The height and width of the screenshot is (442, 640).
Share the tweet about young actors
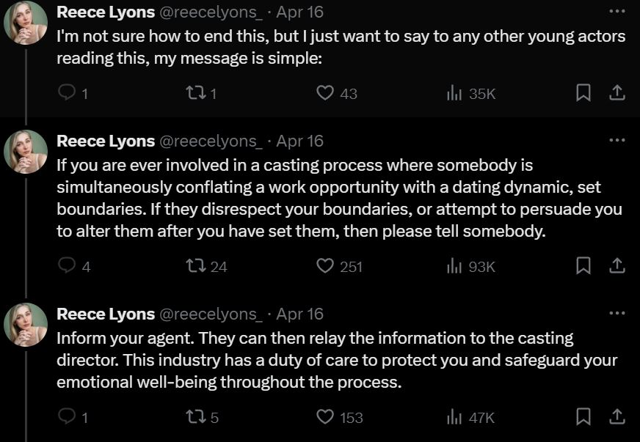pos(617,93)
